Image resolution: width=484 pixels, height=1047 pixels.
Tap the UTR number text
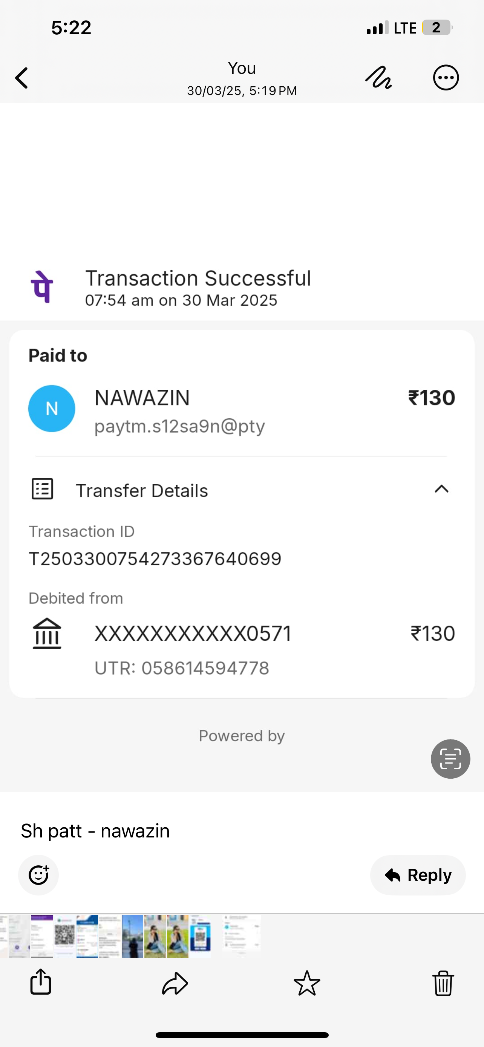pyautogui.click(x=182, y=668)
